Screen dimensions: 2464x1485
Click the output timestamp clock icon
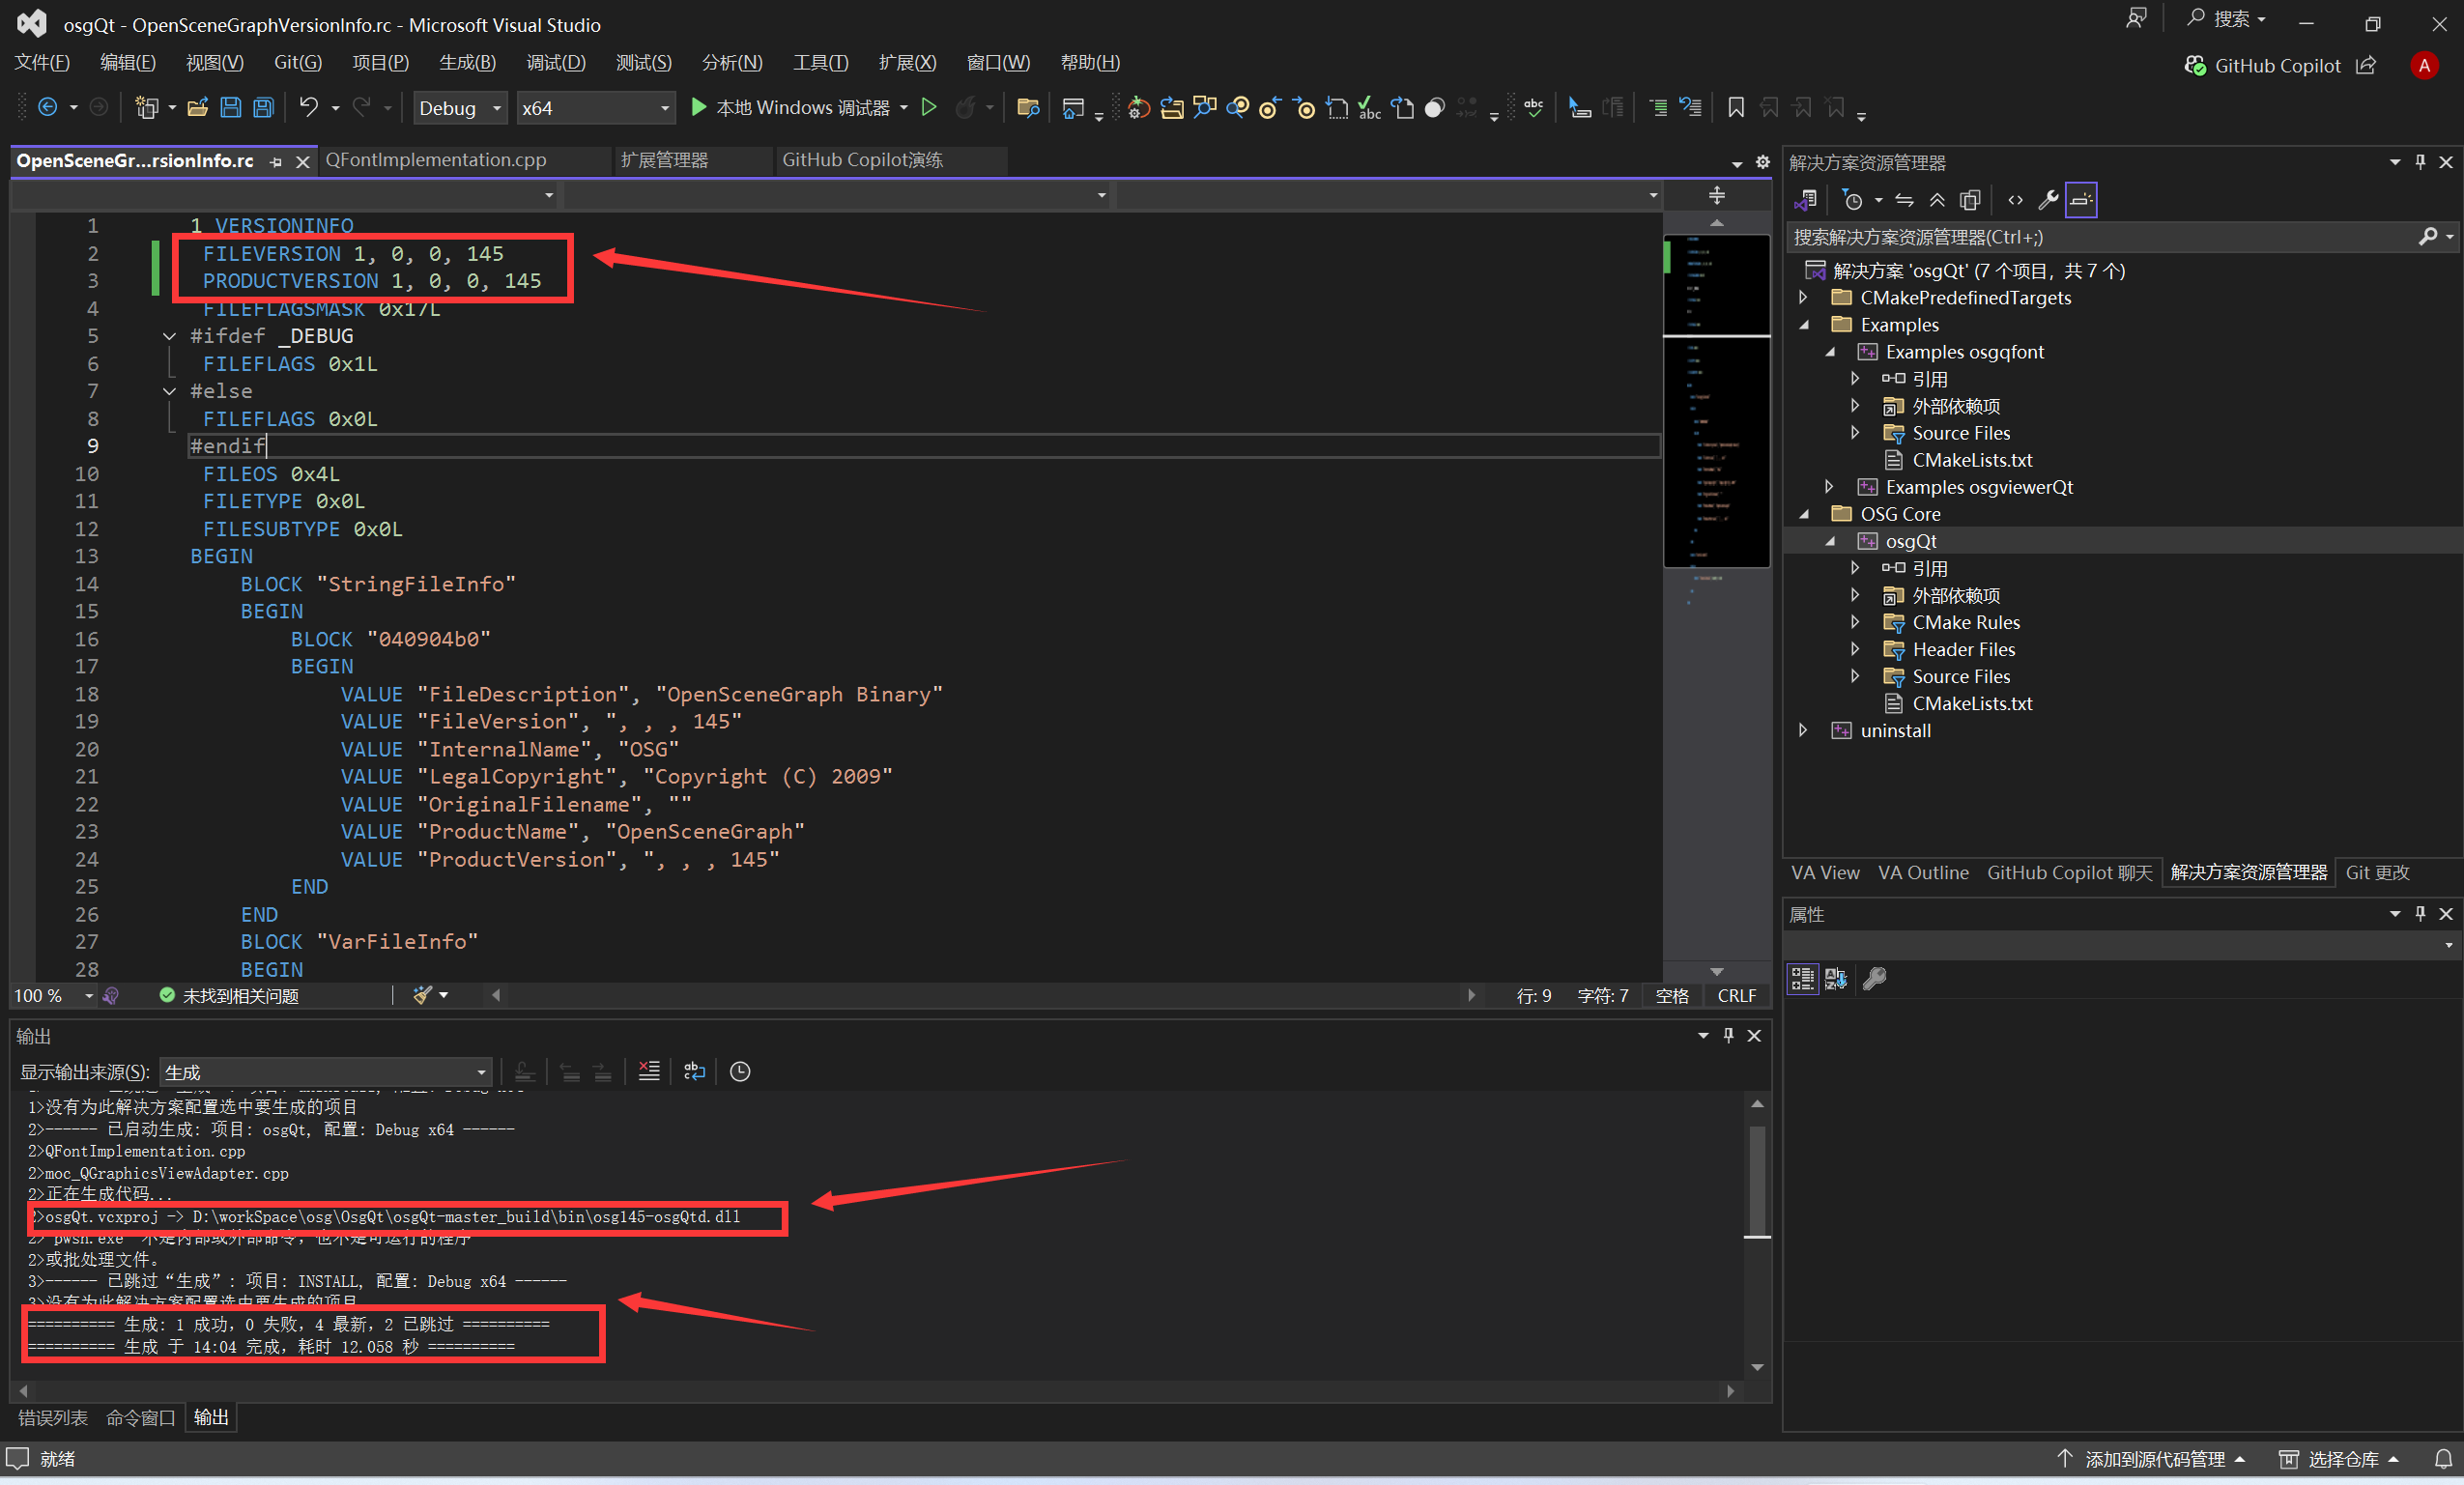point(740,1071)
